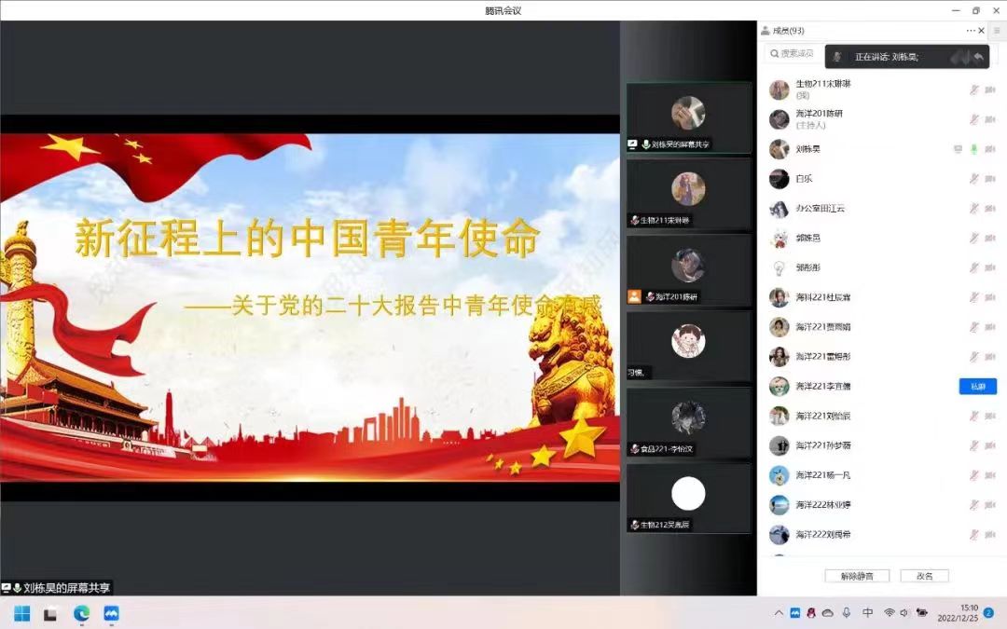The width and height of the screenshot is (1007, 629).
Task: Click the 解除静音 unmute button
Action: pos(857,576)
